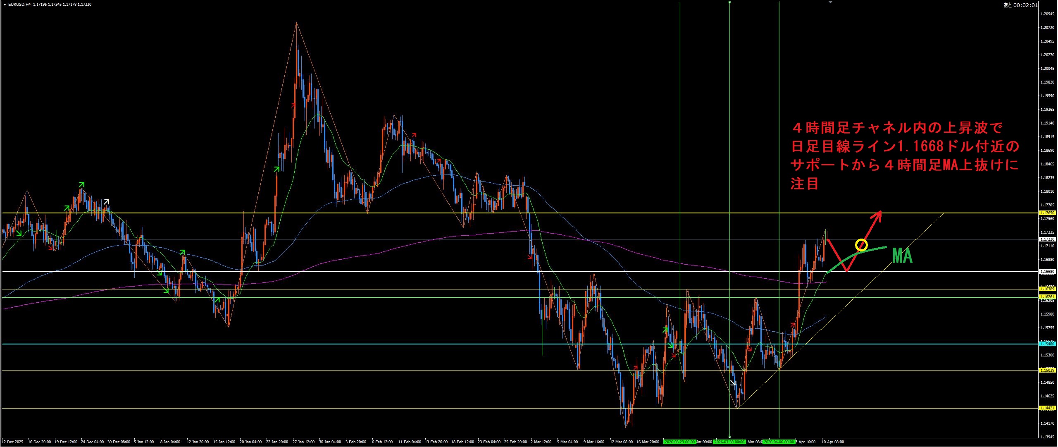The height and width of the screenshot is (447, 1058).
Task: Click the chart shift triangle marker at top
Action: click(x=831, y=2)
